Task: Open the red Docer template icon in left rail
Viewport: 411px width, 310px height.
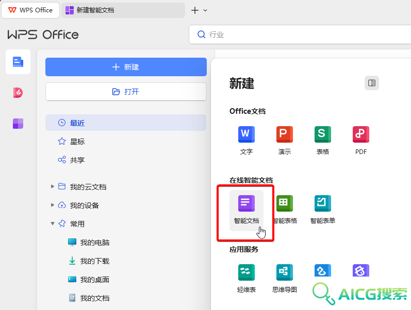Action: 18,92
